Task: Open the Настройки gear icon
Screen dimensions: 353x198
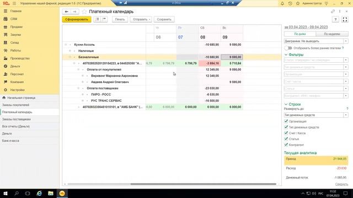Action: pos(6,90)
